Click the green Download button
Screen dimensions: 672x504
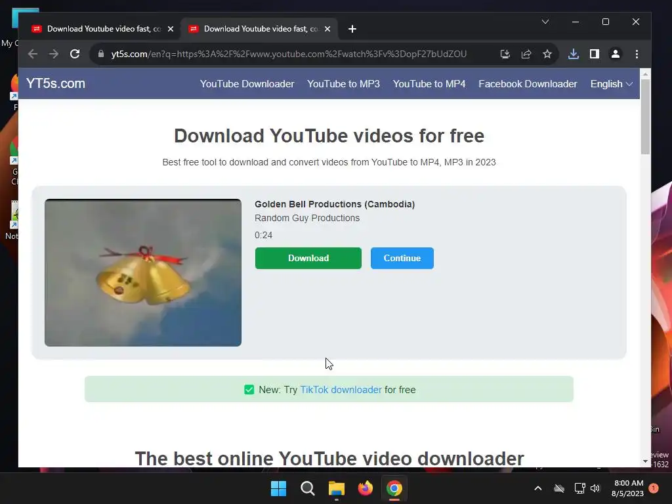[x=308, y=258]
